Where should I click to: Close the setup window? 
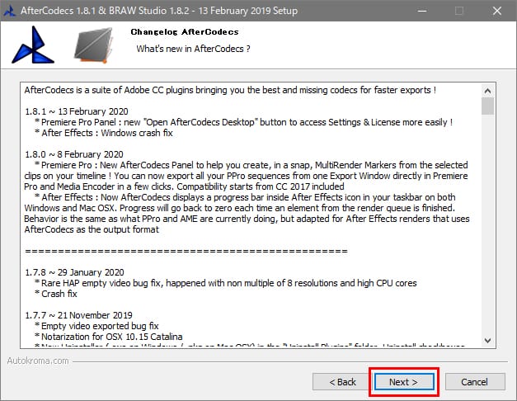click(497, 11)
